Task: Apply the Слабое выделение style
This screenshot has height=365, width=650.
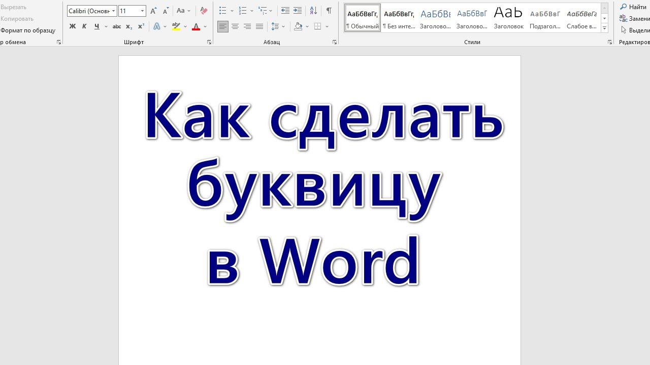Action: tap(581, 18)
